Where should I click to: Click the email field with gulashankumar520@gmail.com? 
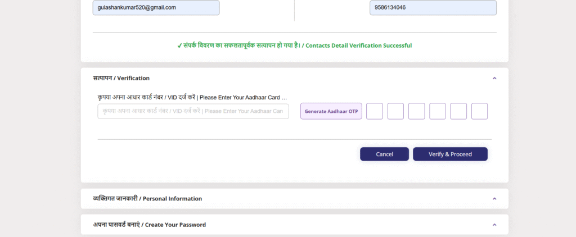(156, 8)
